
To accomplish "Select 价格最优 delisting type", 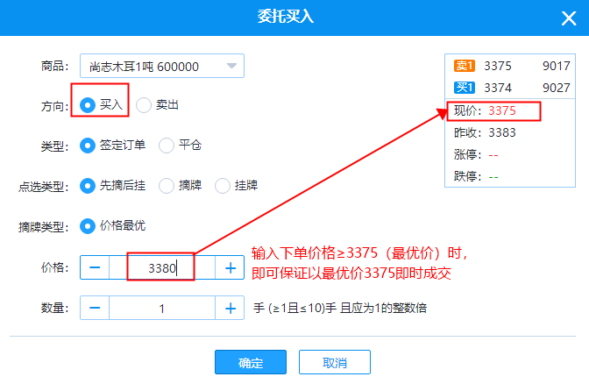I will pyautogui.click(x=88, y=226).
